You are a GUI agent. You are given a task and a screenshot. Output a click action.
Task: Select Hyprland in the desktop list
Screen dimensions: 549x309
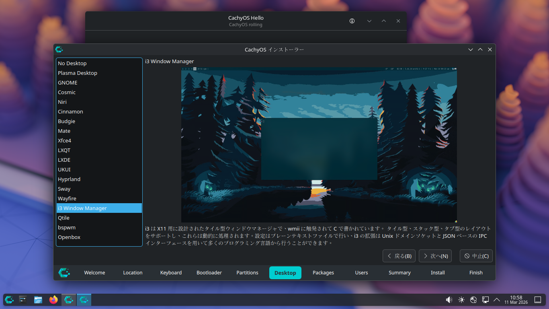pyautogui.click(x=99, y=179)
